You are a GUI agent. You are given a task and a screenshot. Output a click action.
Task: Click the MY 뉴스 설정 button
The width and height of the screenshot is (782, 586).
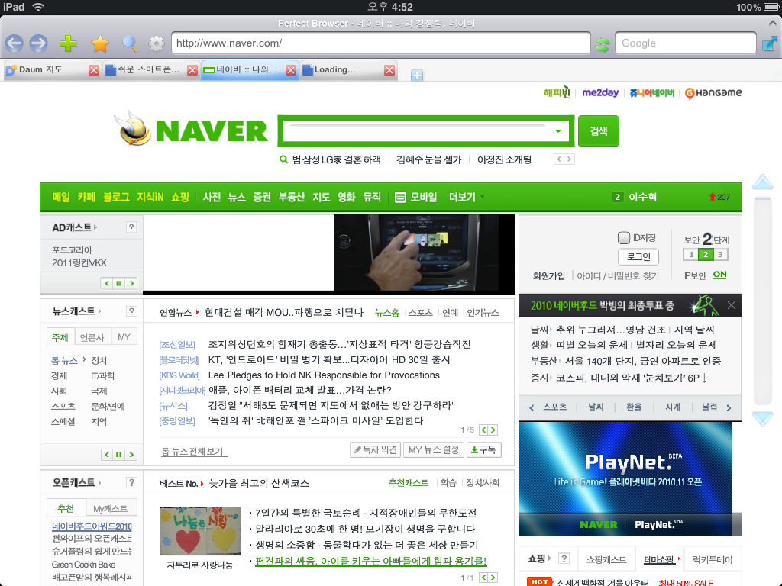[x=434, y=450]
